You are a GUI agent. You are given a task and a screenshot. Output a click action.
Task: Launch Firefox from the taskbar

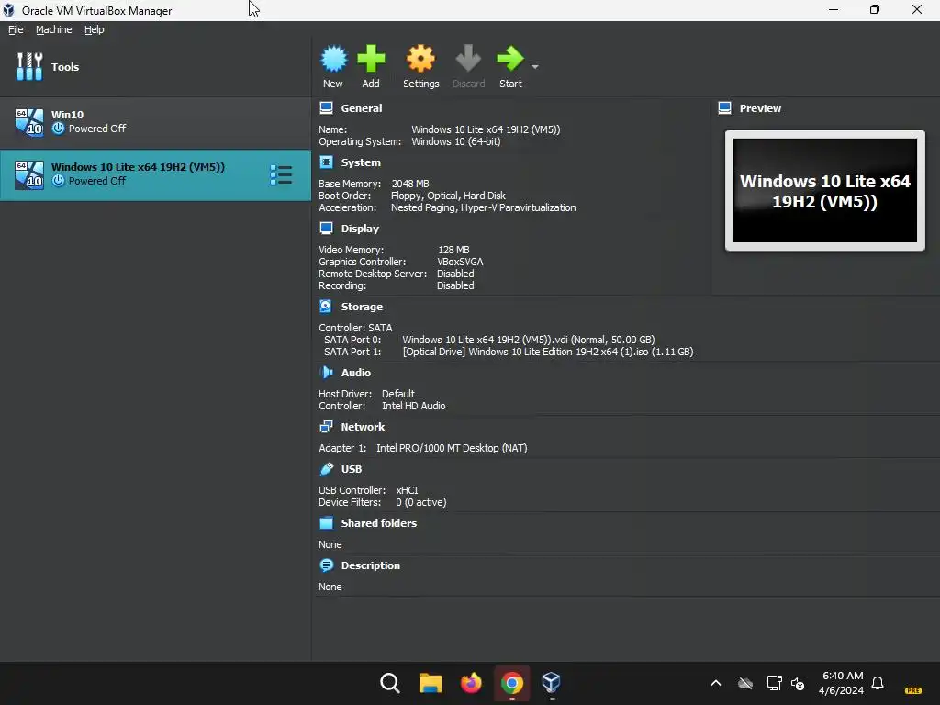pyautogui.click(x=471, y=683)
